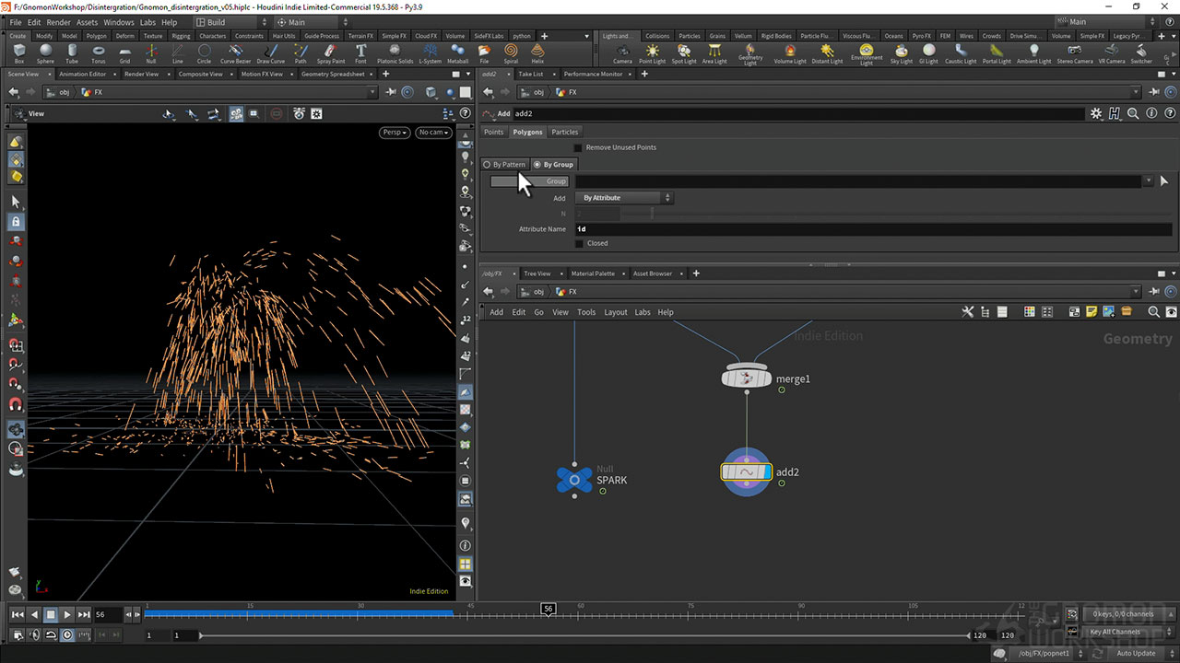
Task: Open the By Attribute dropdown
Action: point(626,198)
